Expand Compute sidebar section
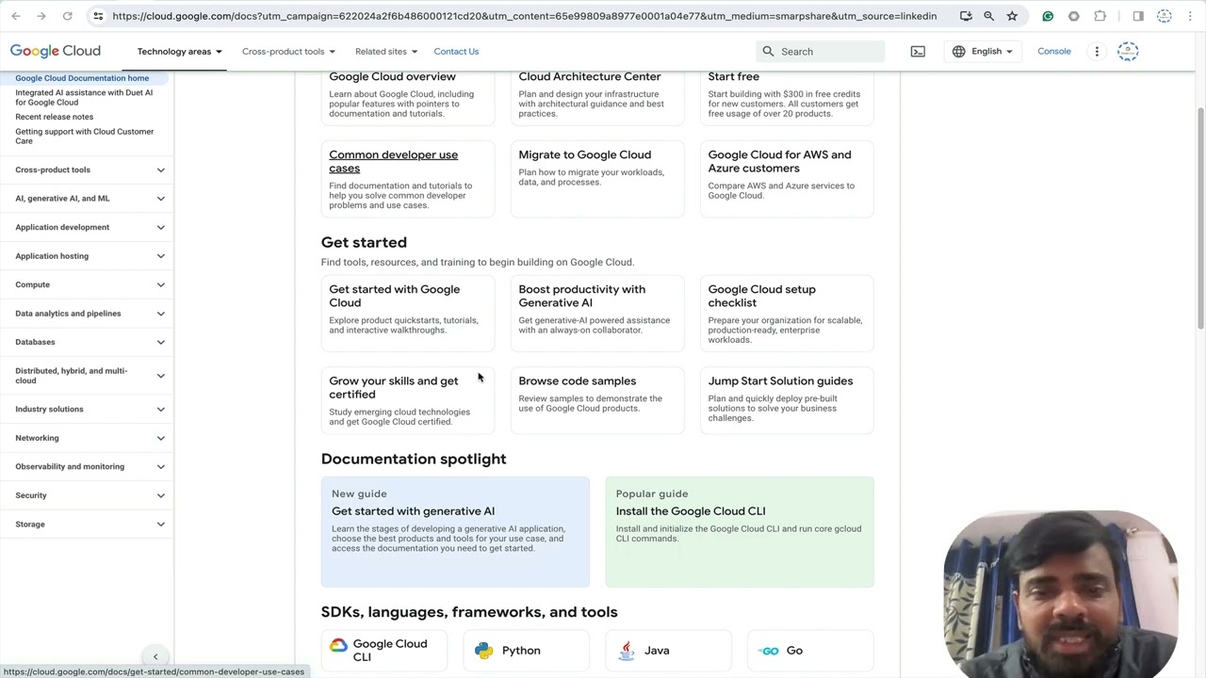Viewport: 1206px width, 678px height. pyautogui.click(x=87, y=284)
